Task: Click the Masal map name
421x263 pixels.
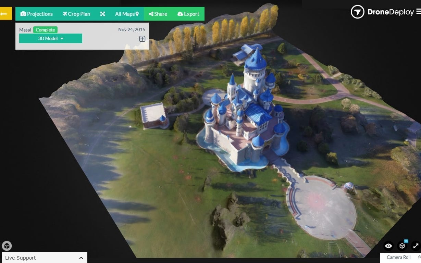Action: [x=25, y=30]
